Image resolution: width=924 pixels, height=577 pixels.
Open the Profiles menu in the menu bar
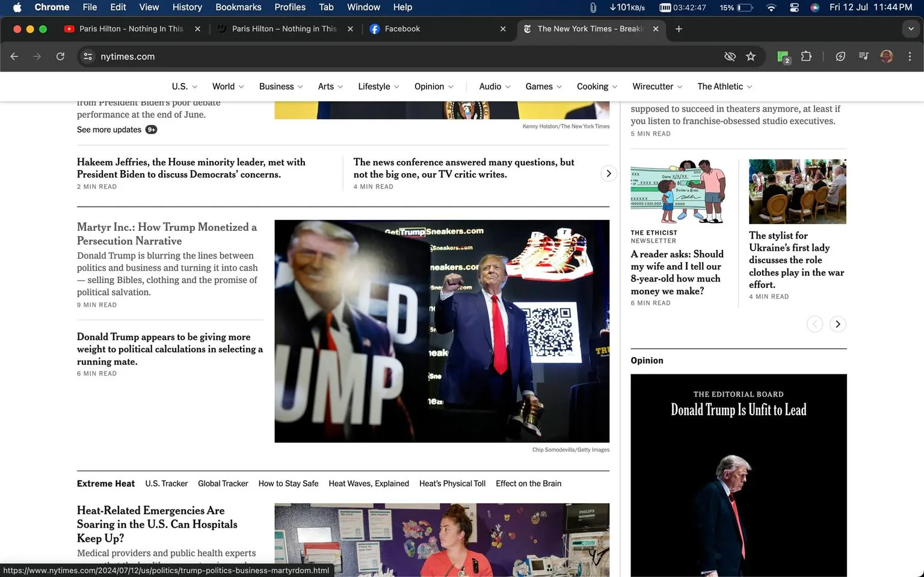tap(290, 7)
